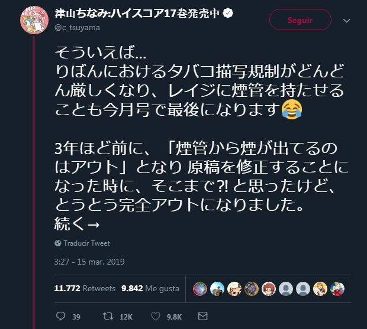Like the tweet with heart icon
This screenshot has height=329, width=367.
pos(156,317)
